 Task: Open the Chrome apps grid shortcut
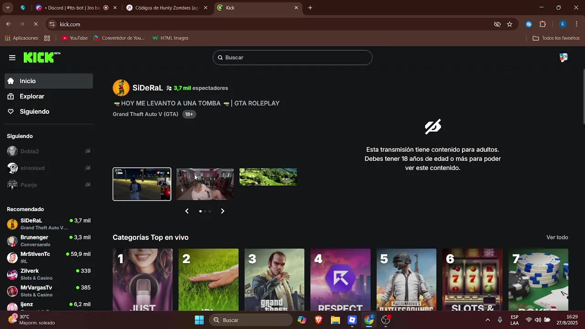pos(47,38)
